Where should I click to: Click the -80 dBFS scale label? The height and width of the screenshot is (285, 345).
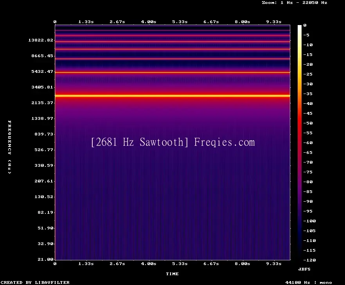308,182
